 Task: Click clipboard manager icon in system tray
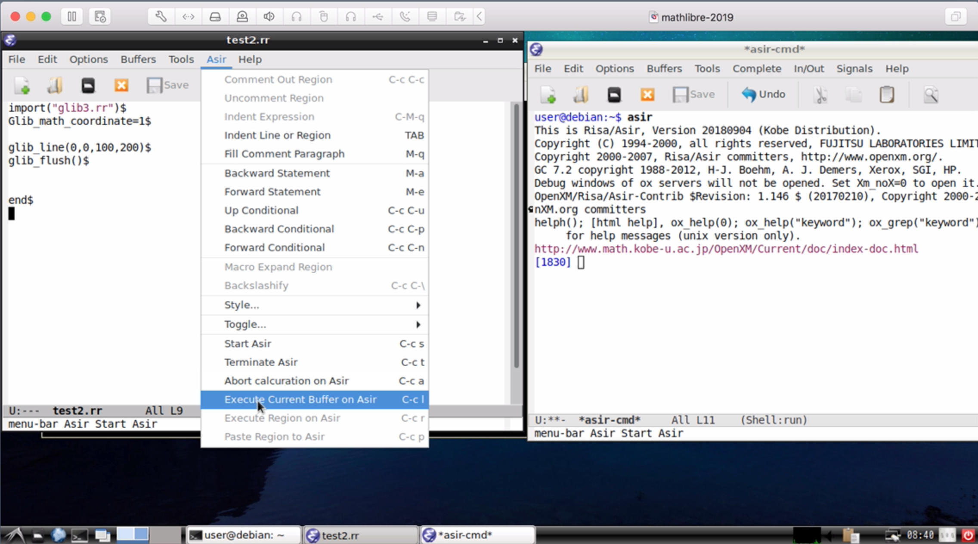[851, 535]
